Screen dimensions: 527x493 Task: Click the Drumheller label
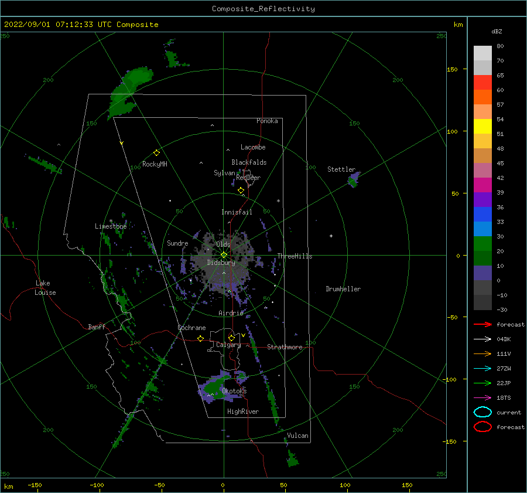coord(343,289)
